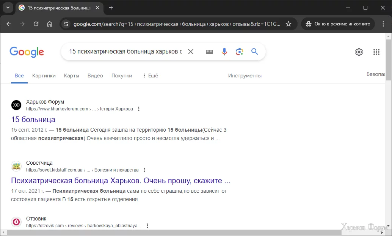The height and width of the screenshot is (236, 392).
Task: Select the Все results tab
Action: point(19,76)
